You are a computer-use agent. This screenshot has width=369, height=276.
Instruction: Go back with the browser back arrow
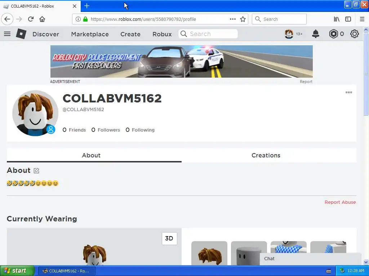pyautogui.click(x=7, y=19)
